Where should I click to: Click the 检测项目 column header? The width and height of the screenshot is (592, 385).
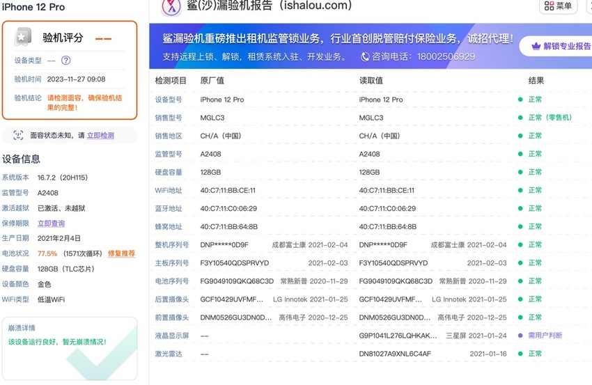pyautogui.click(x=171, y=80)
